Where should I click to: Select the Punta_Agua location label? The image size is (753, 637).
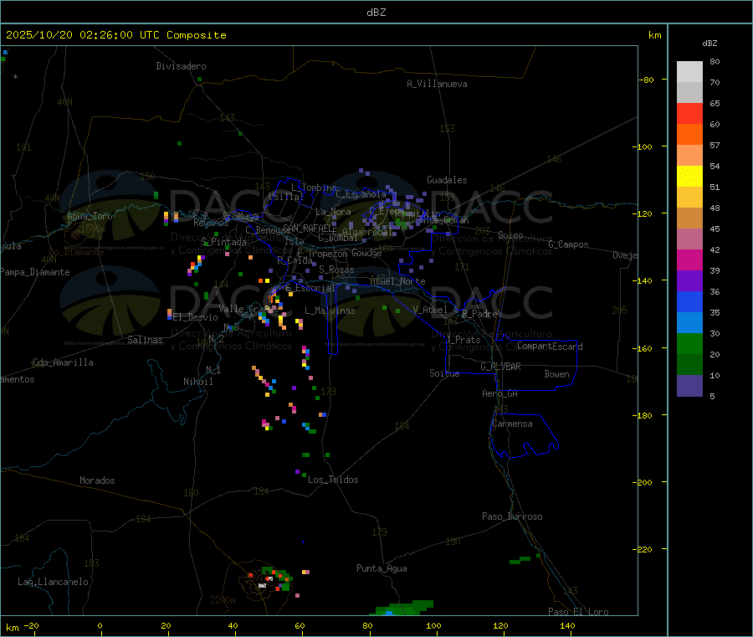[382, 568]
